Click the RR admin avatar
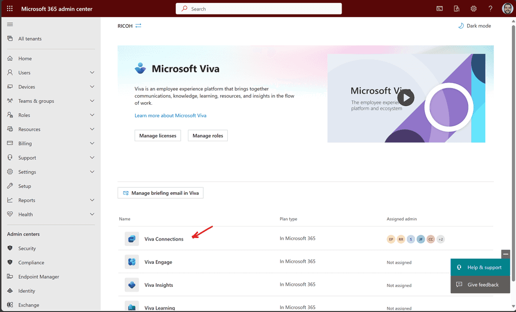The height and width of the screenshot is (312, 516). click(401, 239)
